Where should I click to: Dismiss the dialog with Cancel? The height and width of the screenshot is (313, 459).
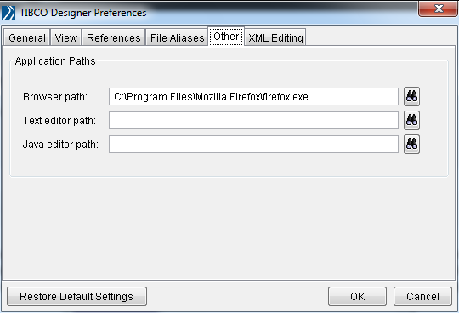[422, 296]
